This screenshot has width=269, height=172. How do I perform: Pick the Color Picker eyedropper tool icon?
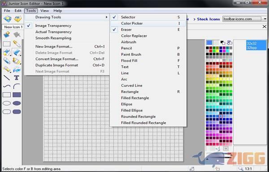coord(17,44)
